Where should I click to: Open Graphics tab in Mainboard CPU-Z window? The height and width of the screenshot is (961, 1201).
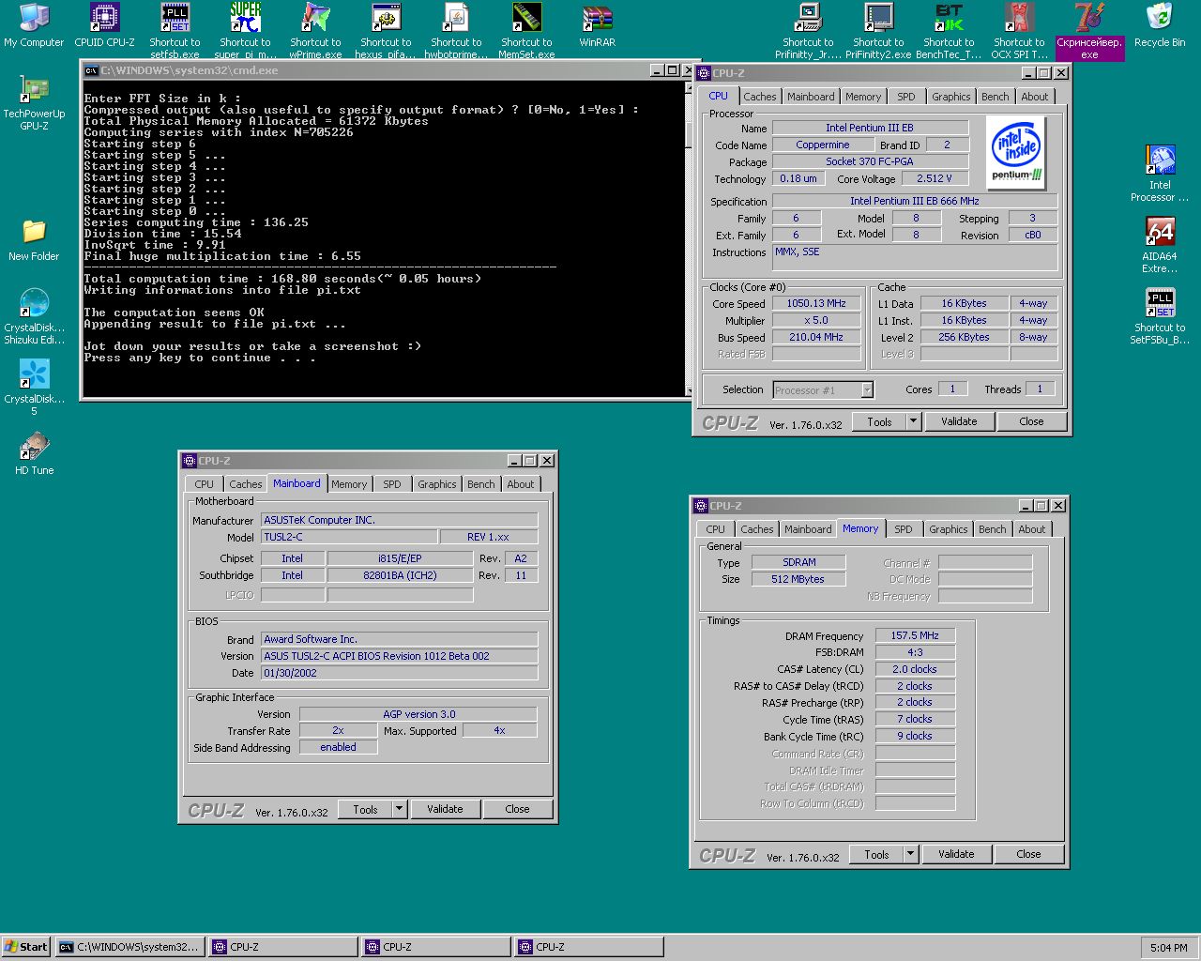click(x=437, y=484)
